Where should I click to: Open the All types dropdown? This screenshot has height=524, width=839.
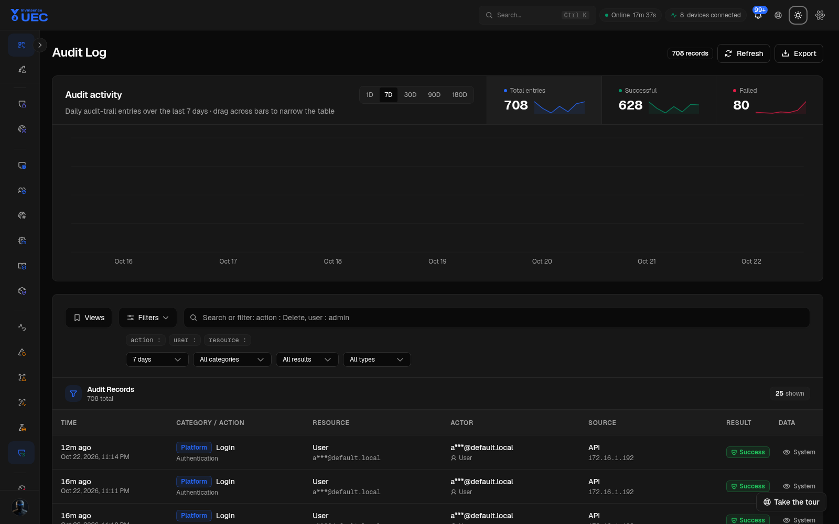coord(377,359)
